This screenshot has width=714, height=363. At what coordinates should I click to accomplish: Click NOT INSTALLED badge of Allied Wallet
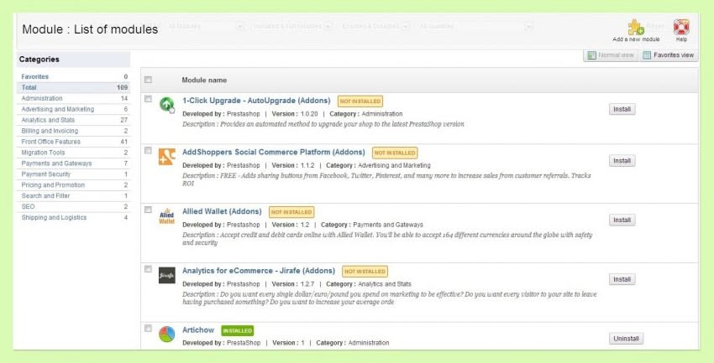pyautogui.click(x=291, y=212)
